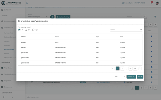Open Policy Bundle in the sidebar
The height and width of the screenshot is (100, 161).
(x=8, y=68)
